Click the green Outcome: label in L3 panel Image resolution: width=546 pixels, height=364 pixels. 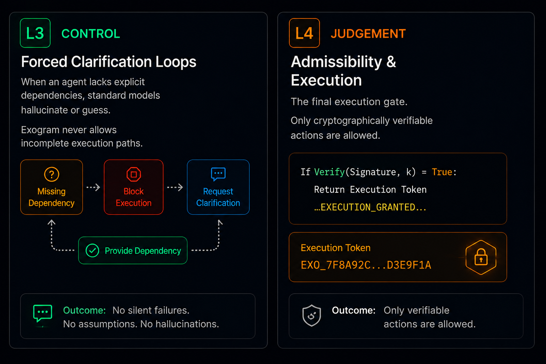pyautogui.click(x=84, y=310)
